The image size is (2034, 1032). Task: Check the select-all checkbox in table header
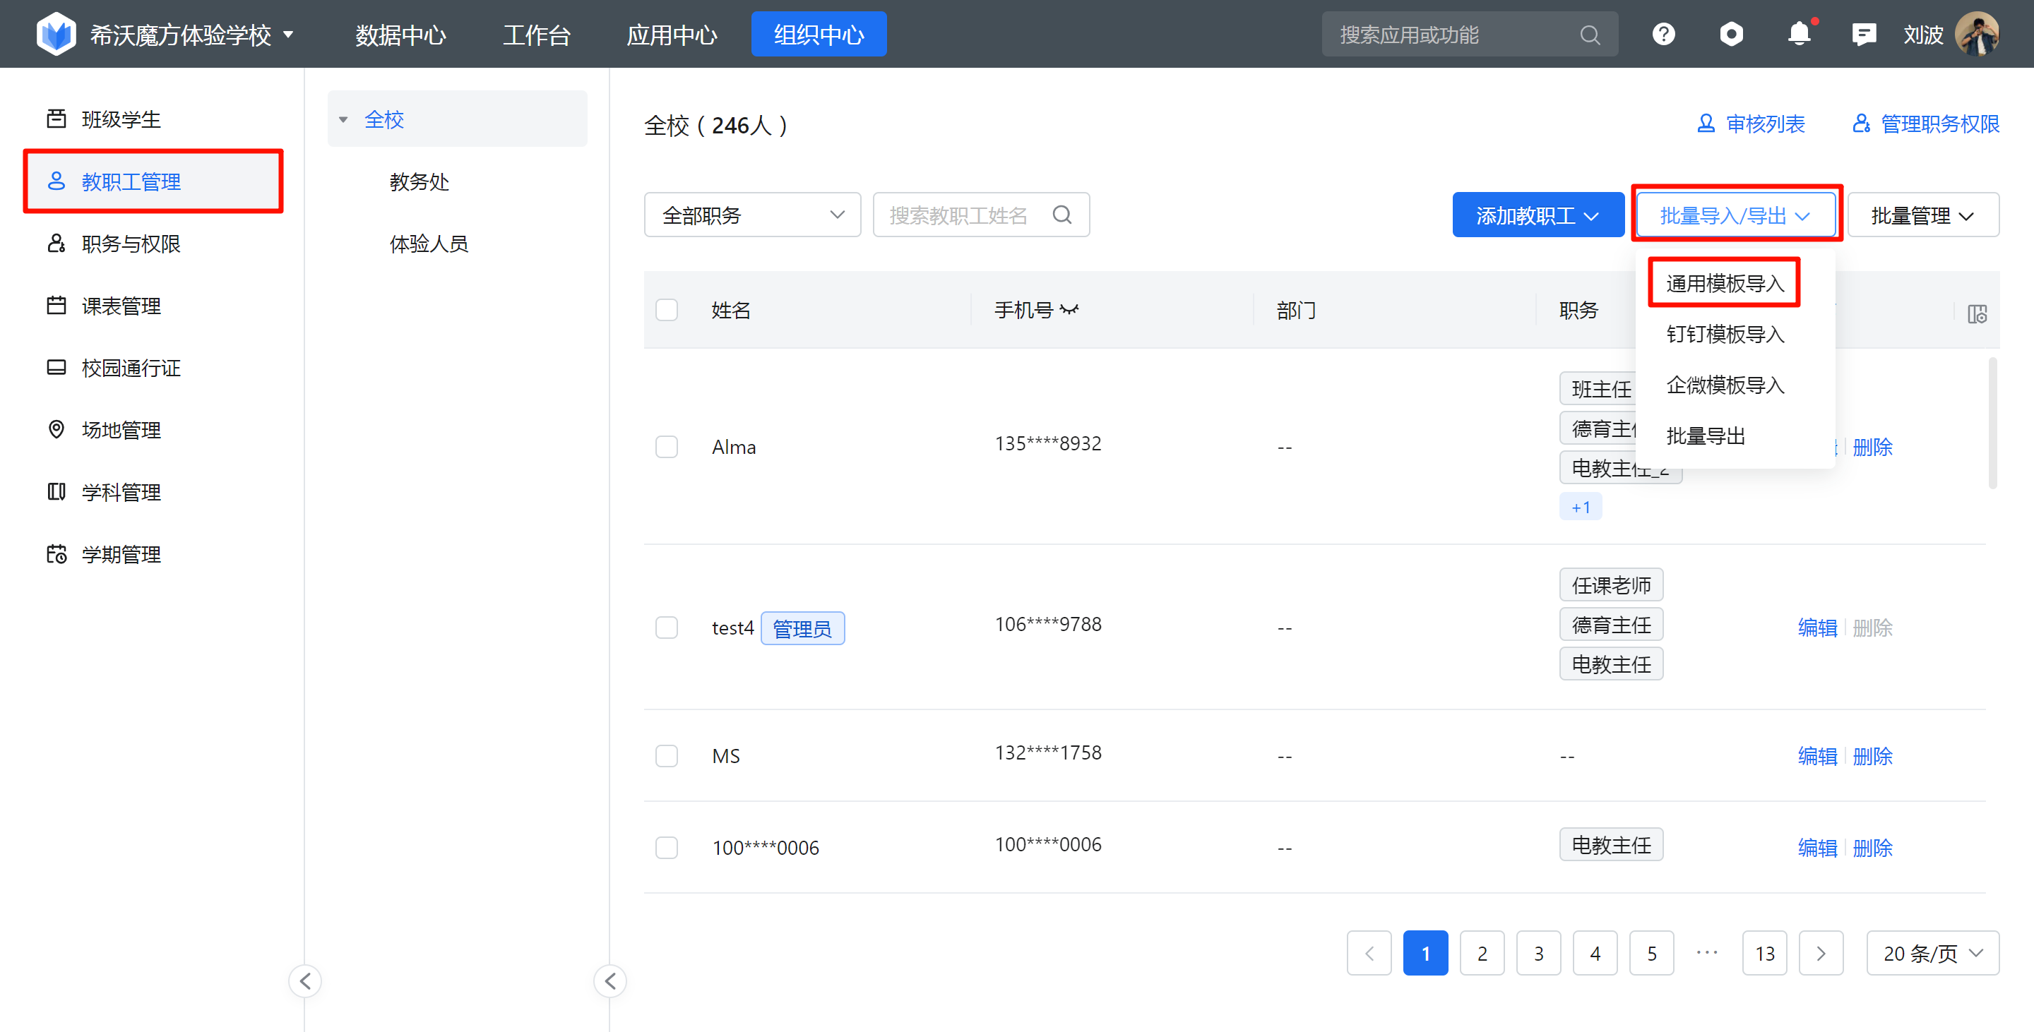(x=667, y=309)
